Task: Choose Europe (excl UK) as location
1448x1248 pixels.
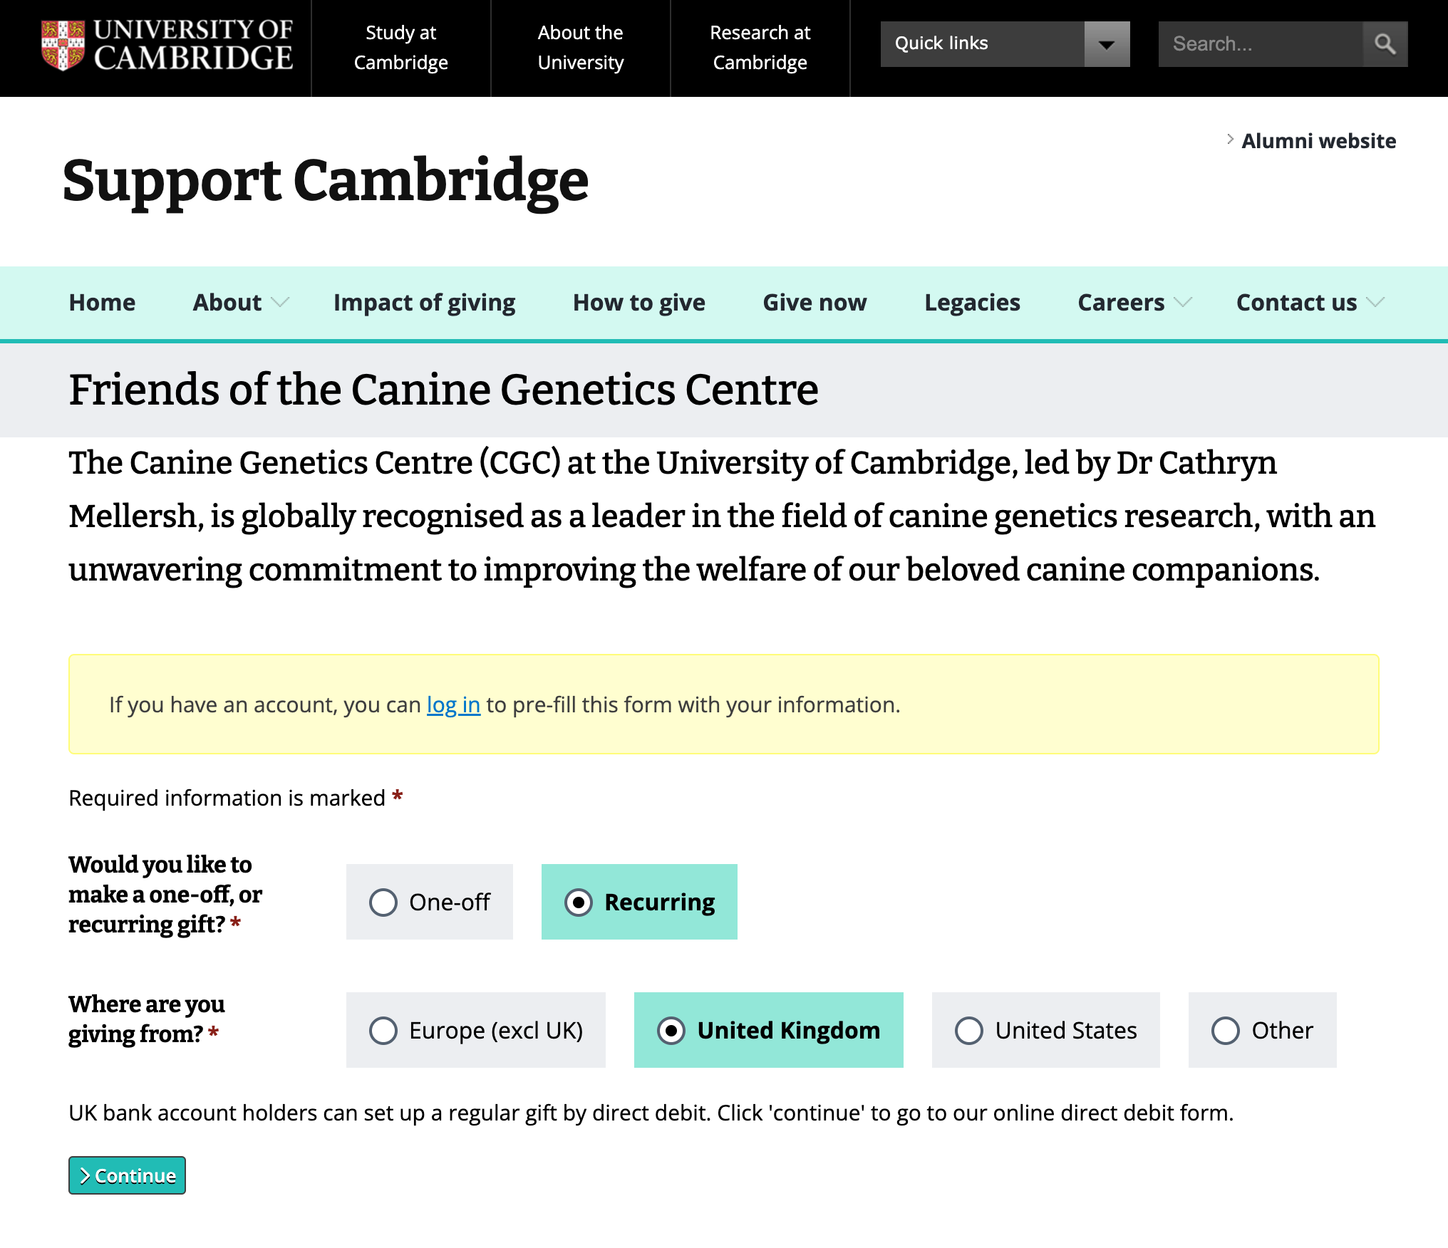Action: coord(383,1031)
